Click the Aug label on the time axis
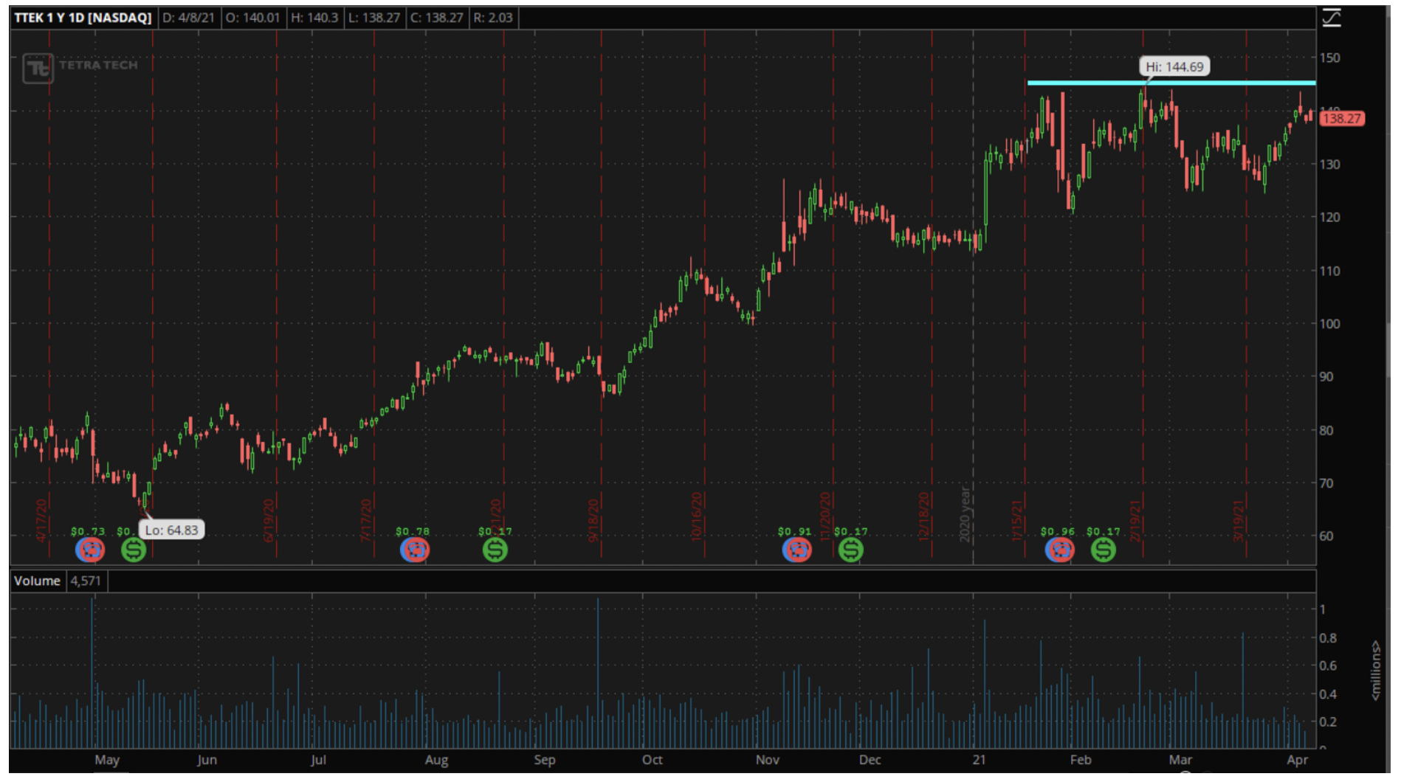The image size is (1401, 782). (x=437, y=760)
